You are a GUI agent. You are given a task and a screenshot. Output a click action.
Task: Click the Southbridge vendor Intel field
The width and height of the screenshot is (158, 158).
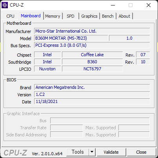click(47, 62)
